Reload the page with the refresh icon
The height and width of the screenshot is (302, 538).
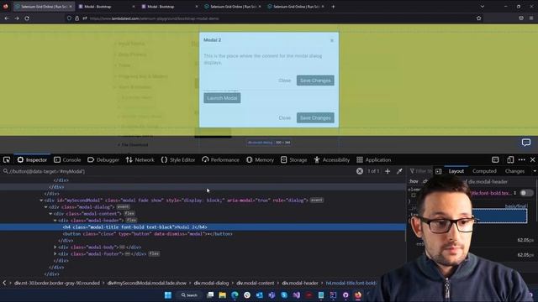pyautogui.click(x=27, y=18)
